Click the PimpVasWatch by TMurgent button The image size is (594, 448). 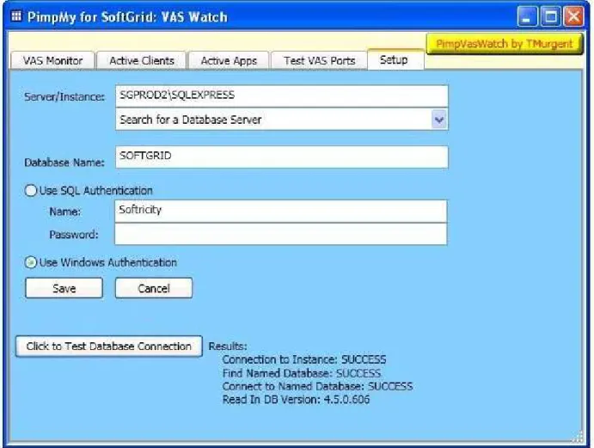[x=505, y=44]
